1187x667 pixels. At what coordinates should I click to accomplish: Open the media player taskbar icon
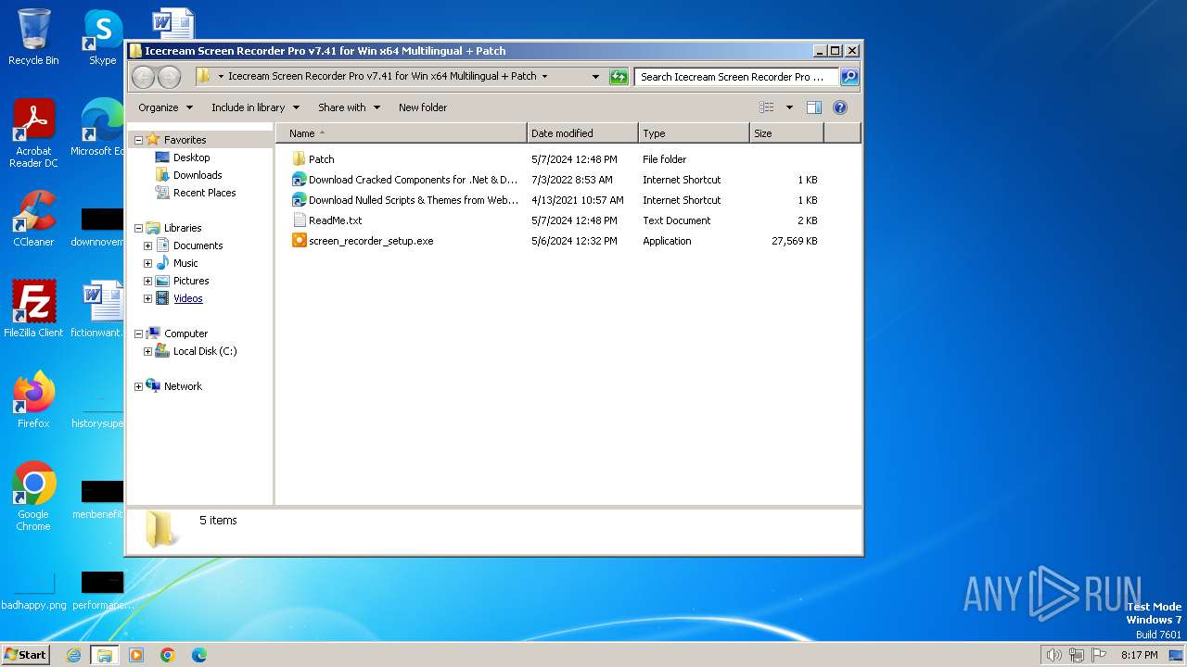[x=136, y=655]
